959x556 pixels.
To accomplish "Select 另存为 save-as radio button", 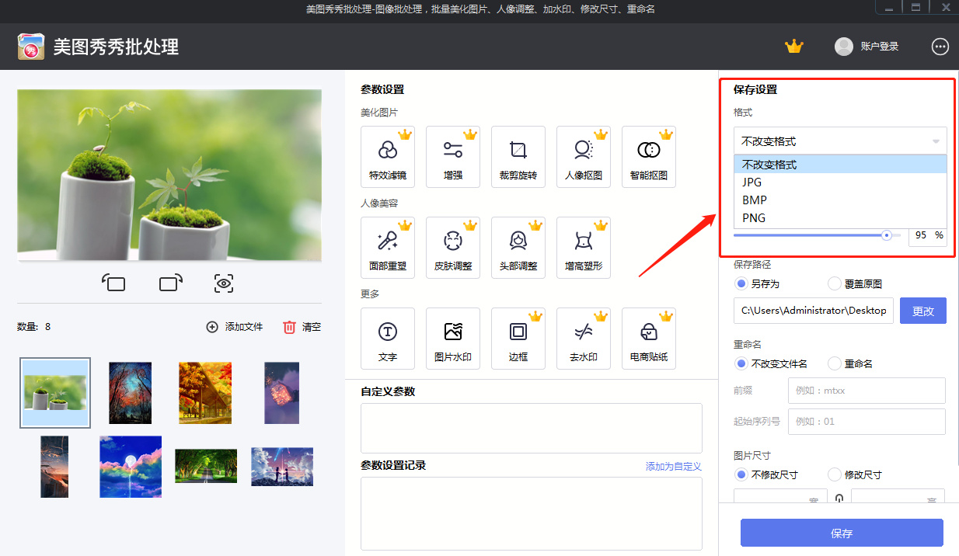I will [x=741, y=284].
